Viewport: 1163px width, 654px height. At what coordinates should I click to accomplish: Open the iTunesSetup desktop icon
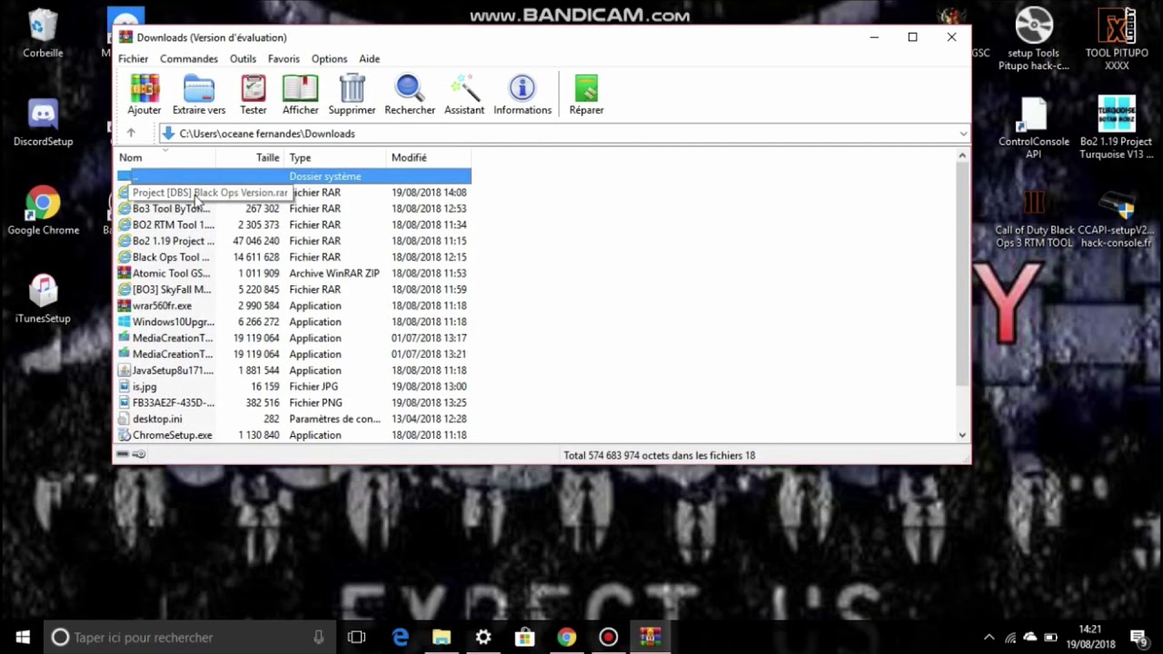pyautogui.click(x=43, y=299)
